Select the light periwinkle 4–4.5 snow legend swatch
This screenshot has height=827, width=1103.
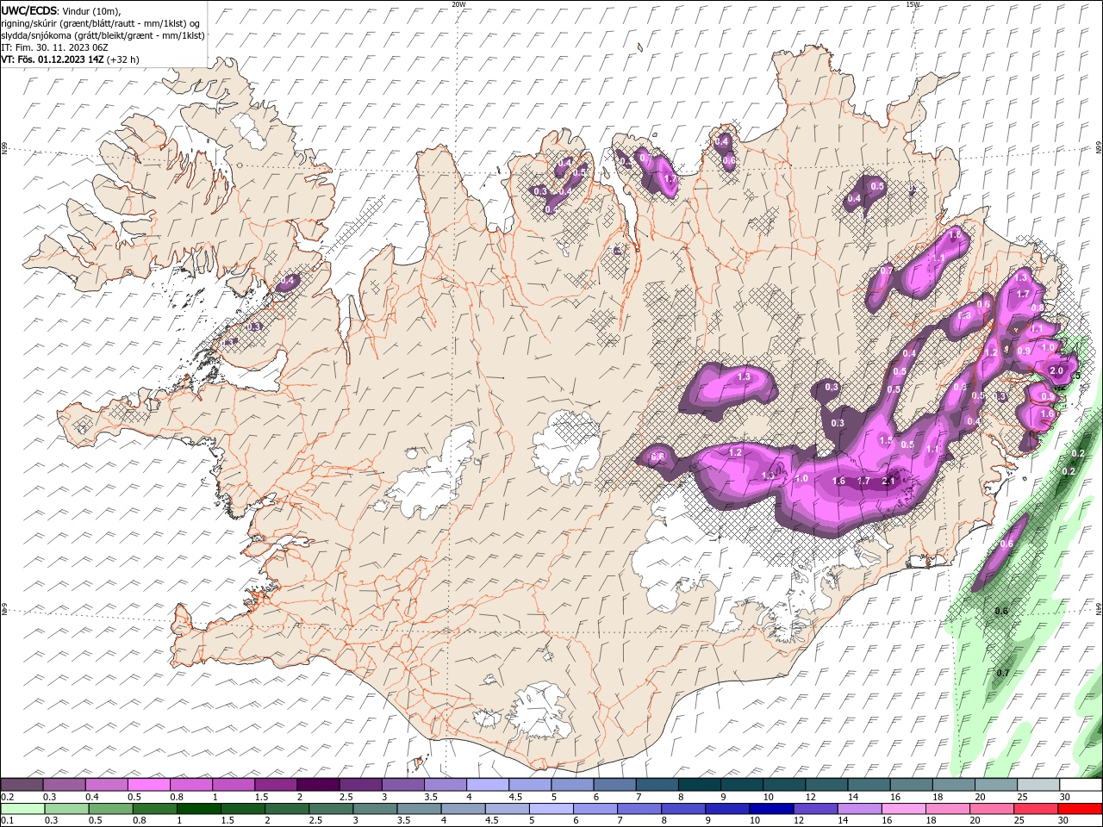[x=488, y=785]
